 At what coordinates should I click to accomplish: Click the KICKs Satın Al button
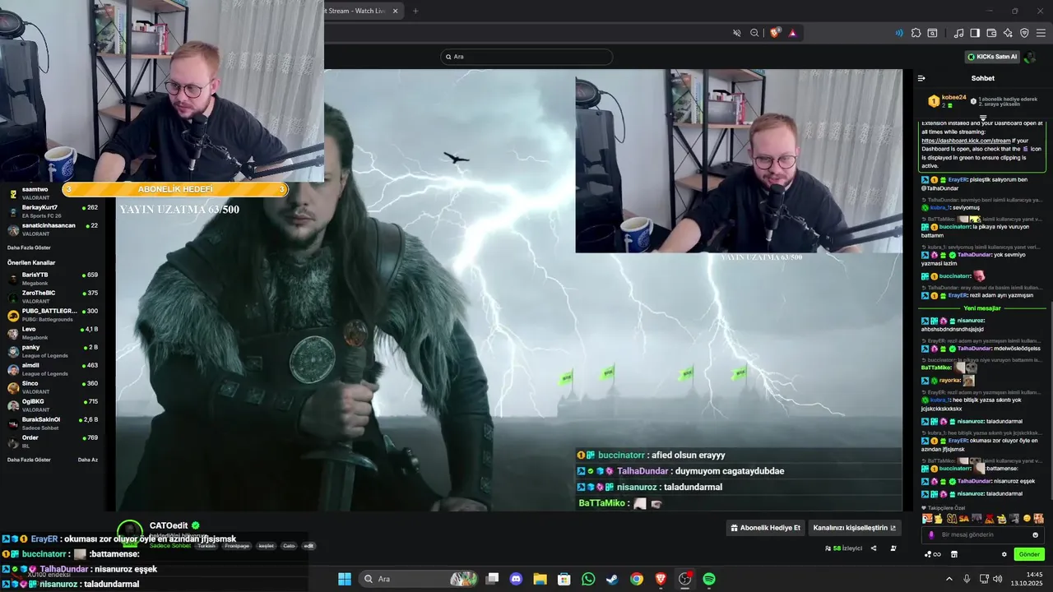pyautogui.click(x=992, y=57)
